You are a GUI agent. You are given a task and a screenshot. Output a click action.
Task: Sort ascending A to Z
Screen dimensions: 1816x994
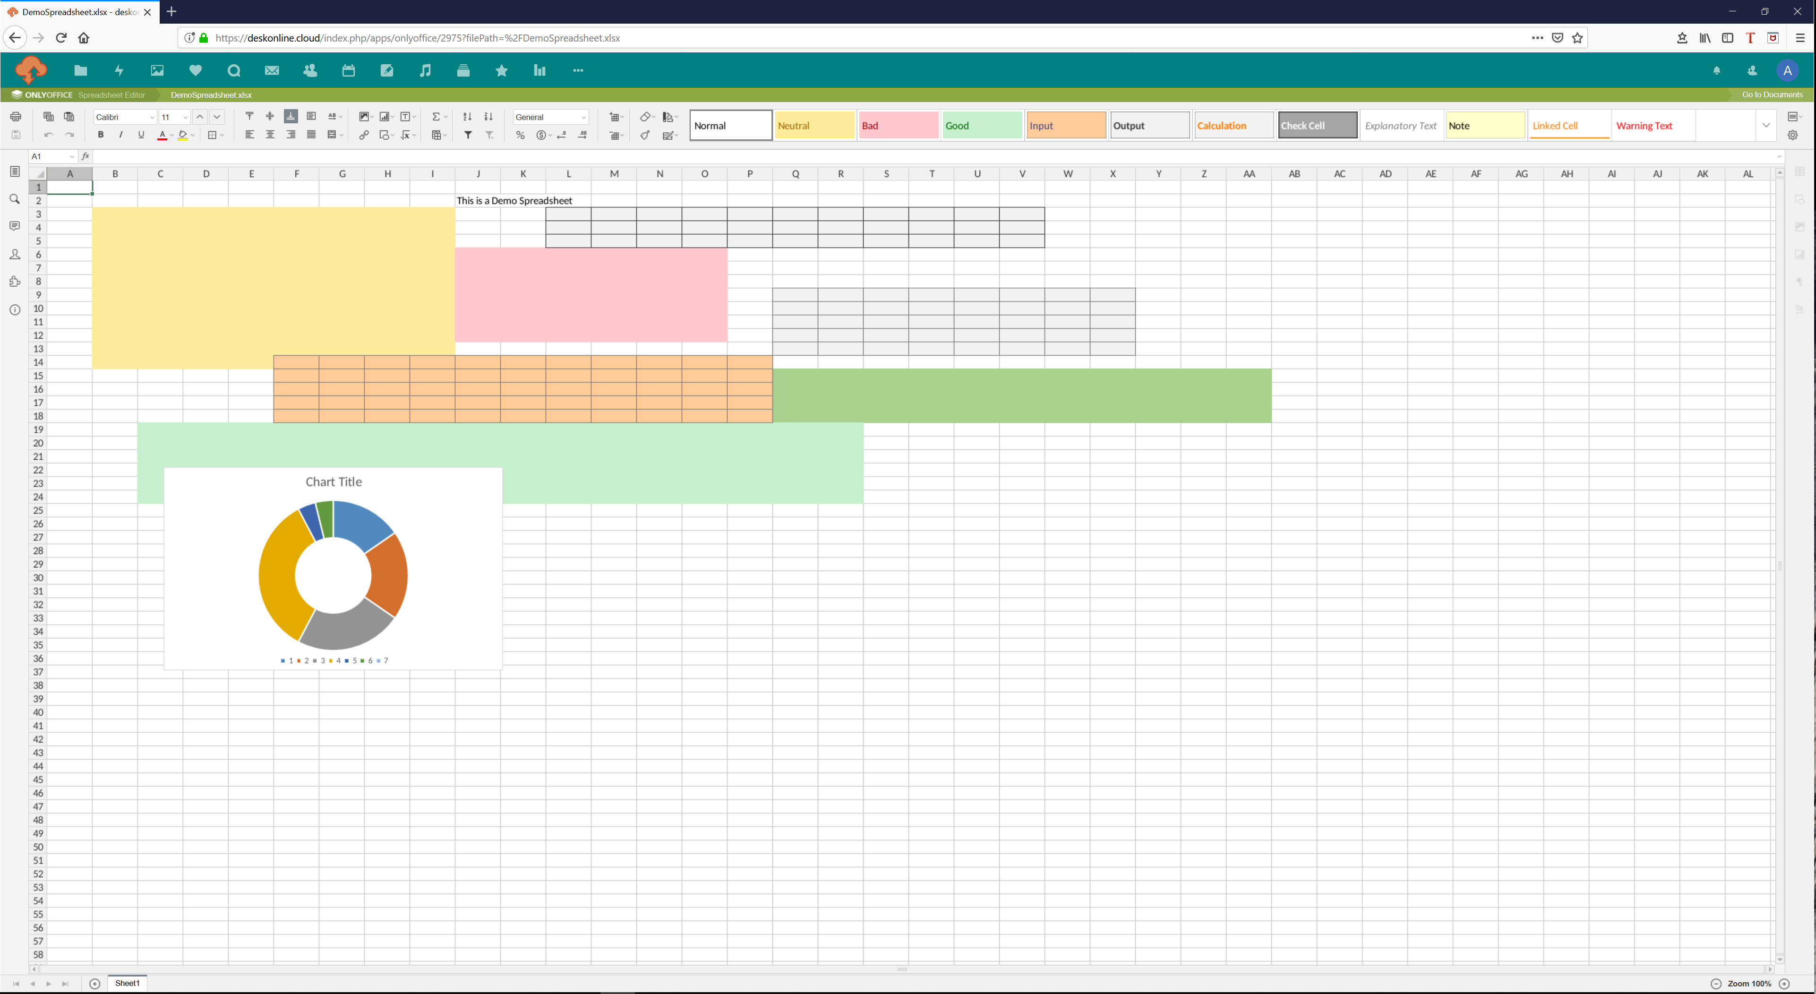467,116
